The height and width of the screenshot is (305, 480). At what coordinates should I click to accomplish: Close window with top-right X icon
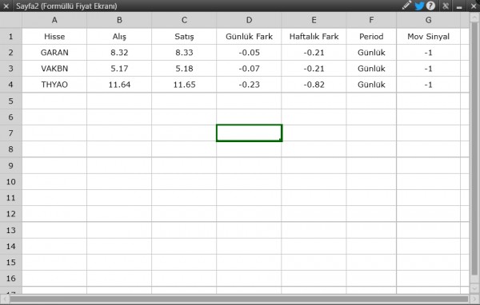474,6
